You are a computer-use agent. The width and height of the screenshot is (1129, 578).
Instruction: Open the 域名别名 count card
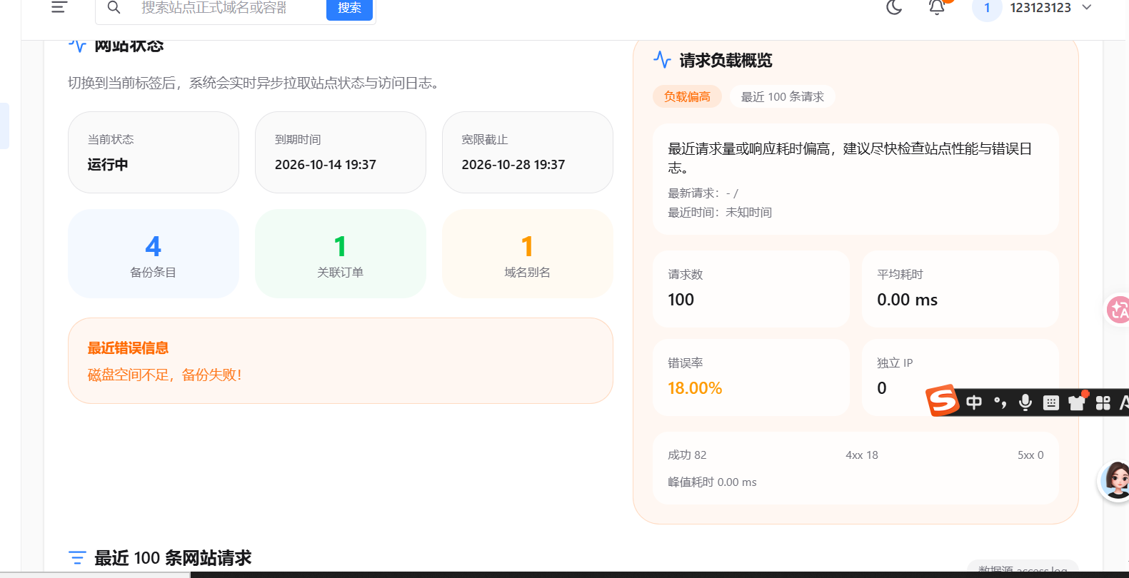pyautogui.click(x=528, y=253)
